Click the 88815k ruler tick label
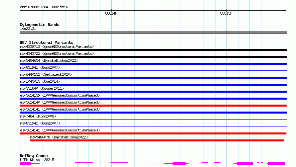This screenshot has height=167, width=296. point(226,13)
